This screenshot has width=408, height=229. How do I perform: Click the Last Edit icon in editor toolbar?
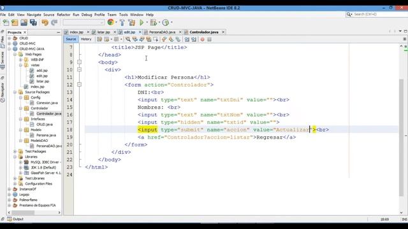point(99,39)
